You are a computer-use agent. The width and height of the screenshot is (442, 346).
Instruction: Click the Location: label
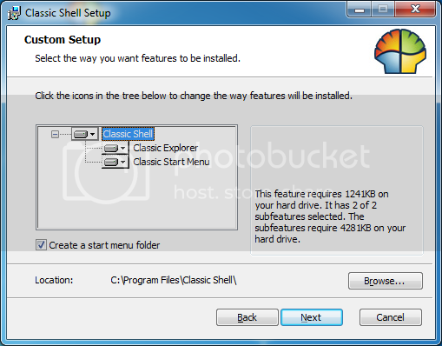tap(54, 280)
